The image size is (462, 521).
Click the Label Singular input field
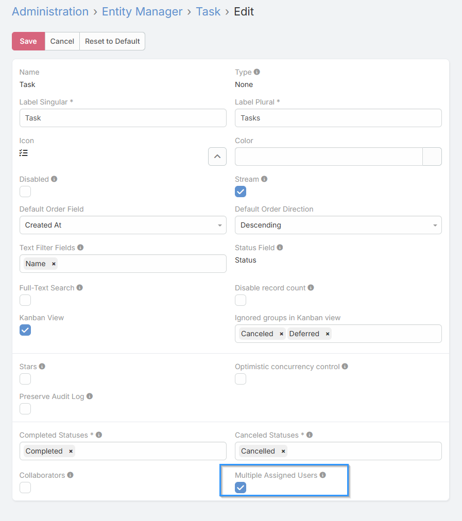point(123,118)
